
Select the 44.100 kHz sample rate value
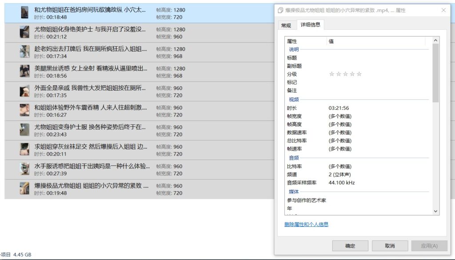[342, 183]
